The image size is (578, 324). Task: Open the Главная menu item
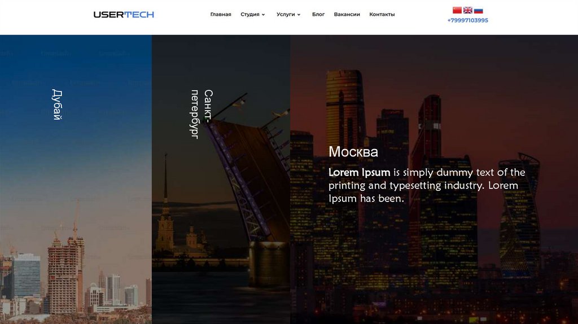pos(221,14)
